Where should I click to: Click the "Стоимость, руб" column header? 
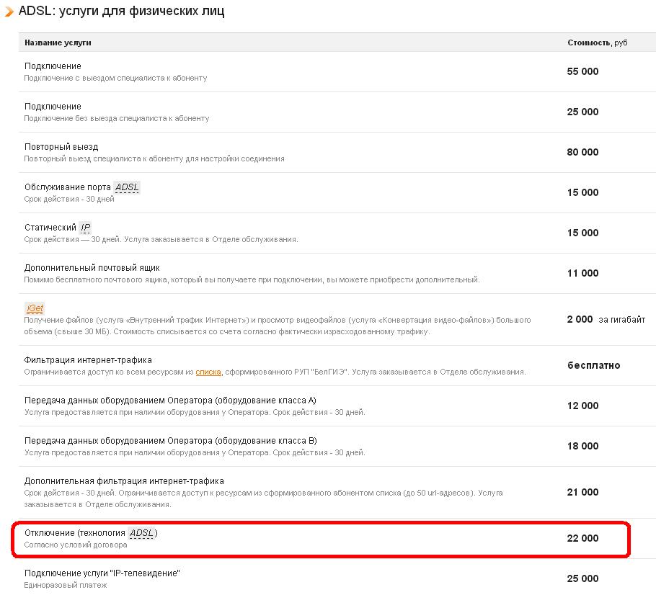point(597,42)
